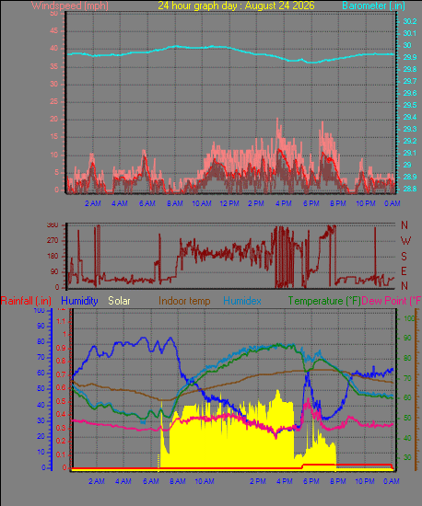Click the Indoor temp legend label
Image resolution: width=422 pixels, height=506 pixels.
(184, 301)
